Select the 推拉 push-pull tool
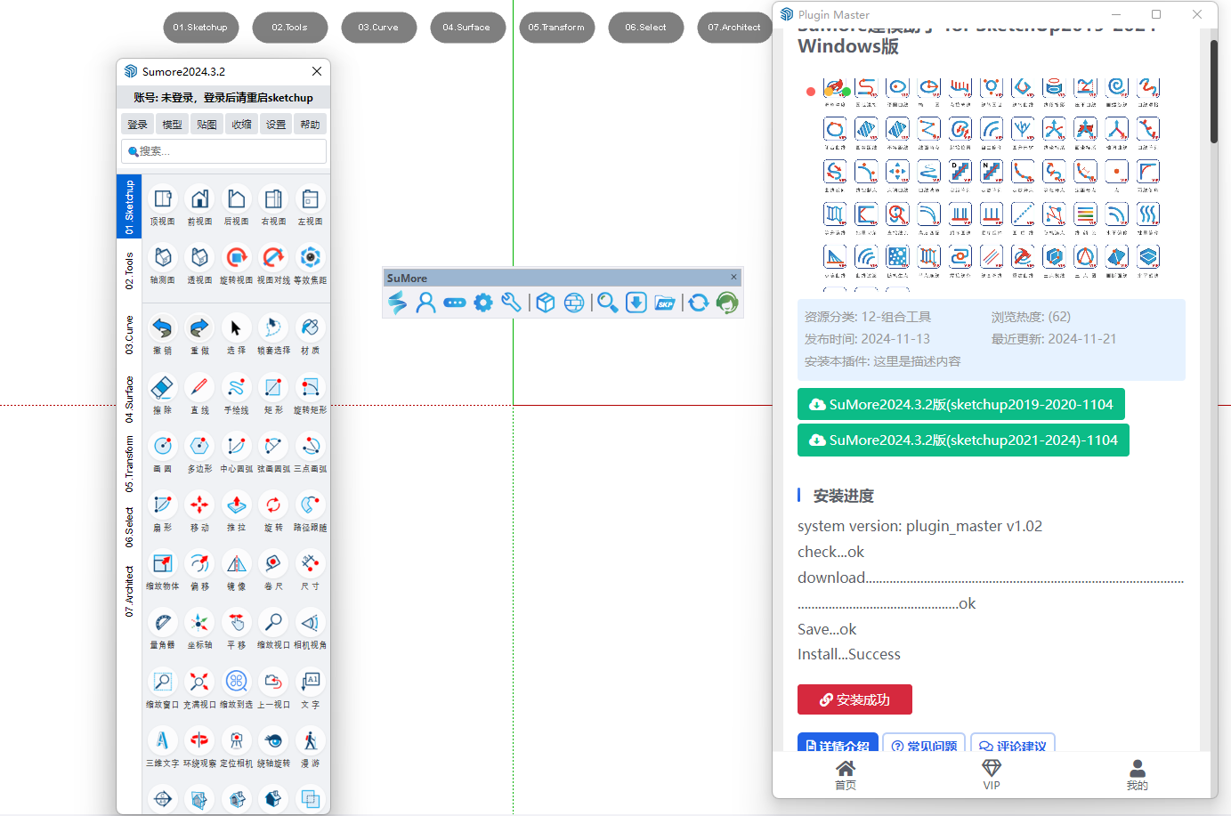 click(236, 505)
